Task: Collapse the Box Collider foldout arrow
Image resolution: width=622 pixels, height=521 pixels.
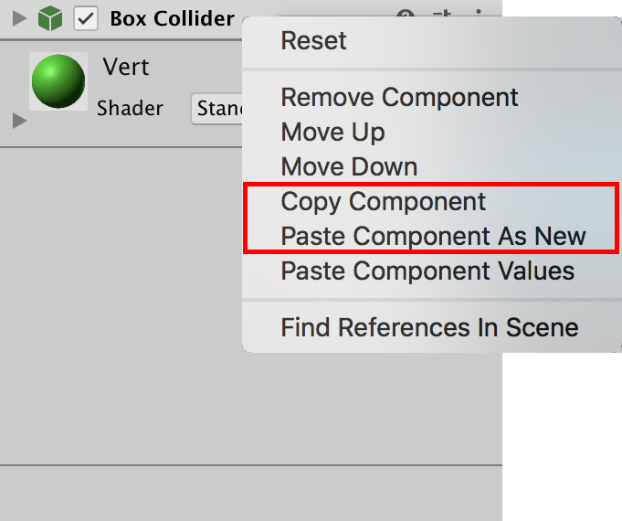Action: pyautogui.click(x=19, y=18)
